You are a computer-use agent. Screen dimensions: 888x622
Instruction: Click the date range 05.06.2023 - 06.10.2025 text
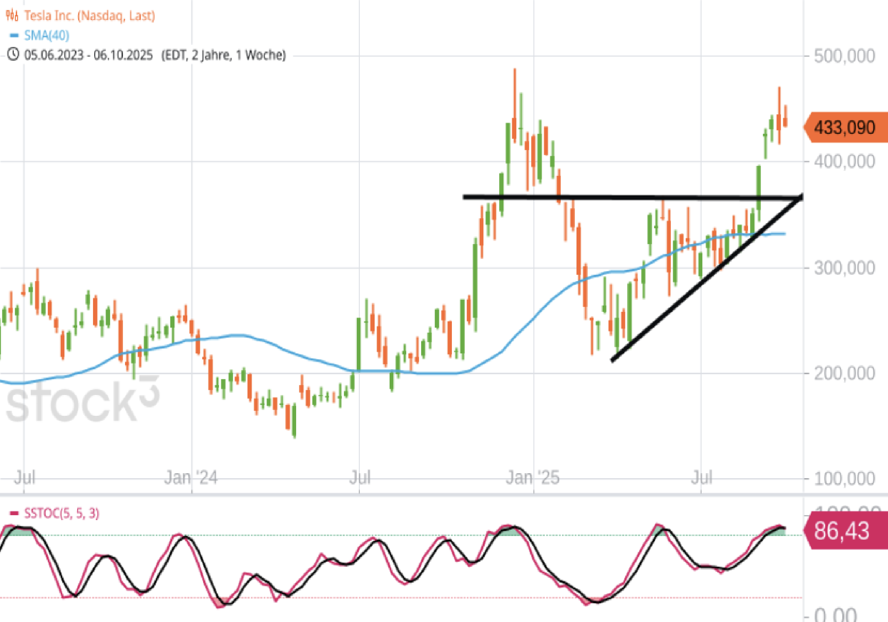point(88,55)
